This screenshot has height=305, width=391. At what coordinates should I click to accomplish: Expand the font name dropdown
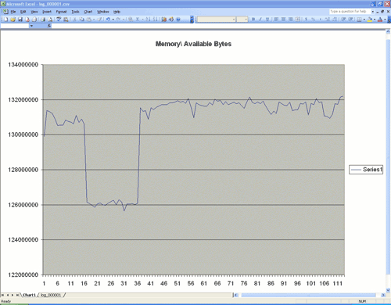(x=234, y=20)
